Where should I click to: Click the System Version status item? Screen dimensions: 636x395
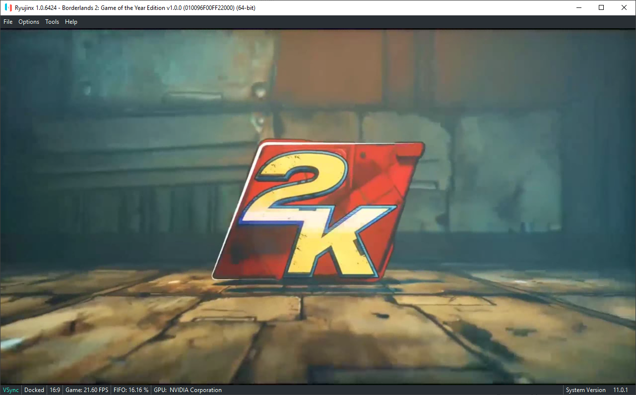click(586, 390)
